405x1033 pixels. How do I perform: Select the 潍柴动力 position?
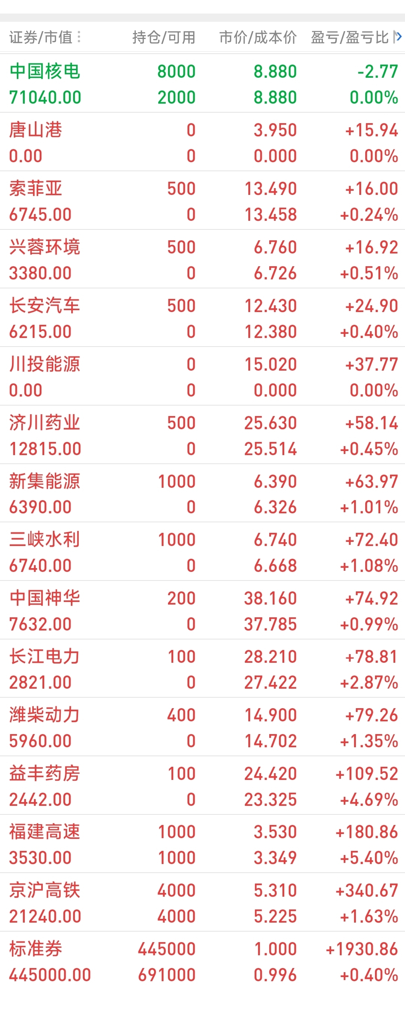(x=202, y=727)
